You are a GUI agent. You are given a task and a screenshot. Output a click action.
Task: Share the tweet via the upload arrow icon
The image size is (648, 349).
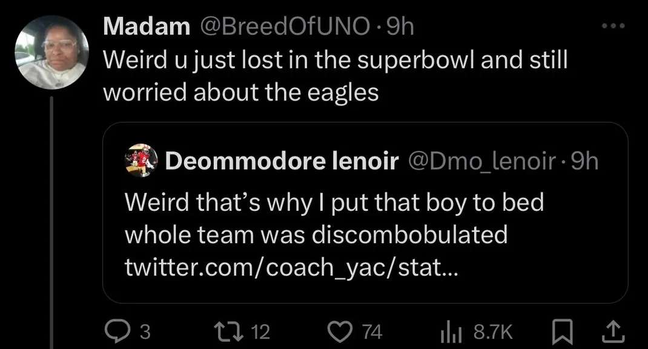click(x=612, y=331)
